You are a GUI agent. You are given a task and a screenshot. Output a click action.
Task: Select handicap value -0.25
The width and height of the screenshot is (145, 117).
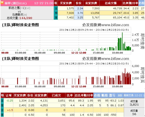pyautogui.click(x=10, y=101)
